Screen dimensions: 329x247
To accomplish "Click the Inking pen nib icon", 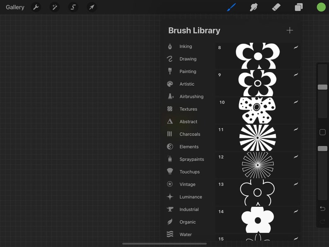I will pos(170,46).
